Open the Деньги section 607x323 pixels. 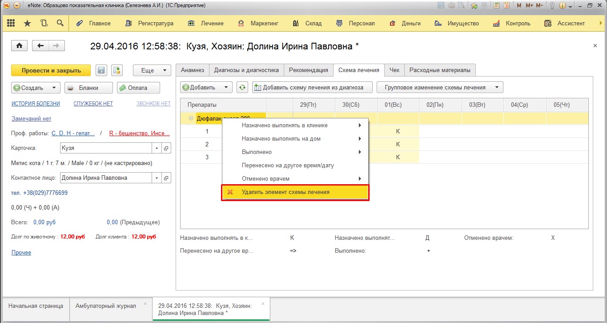405,23
